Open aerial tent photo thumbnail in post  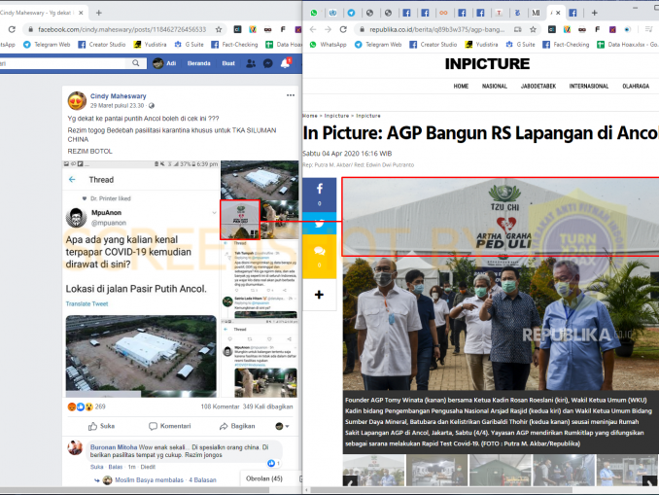pyautogui.click(x=260, y=180)
